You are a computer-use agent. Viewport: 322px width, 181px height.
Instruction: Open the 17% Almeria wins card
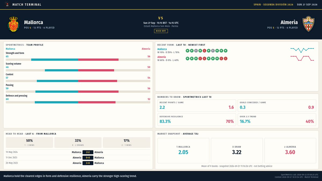126,142
